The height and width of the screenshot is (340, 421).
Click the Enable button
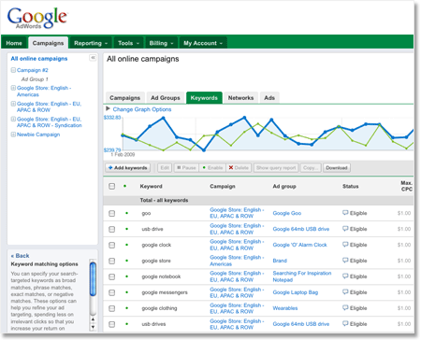pyautogui.click(x=212, y=168)
